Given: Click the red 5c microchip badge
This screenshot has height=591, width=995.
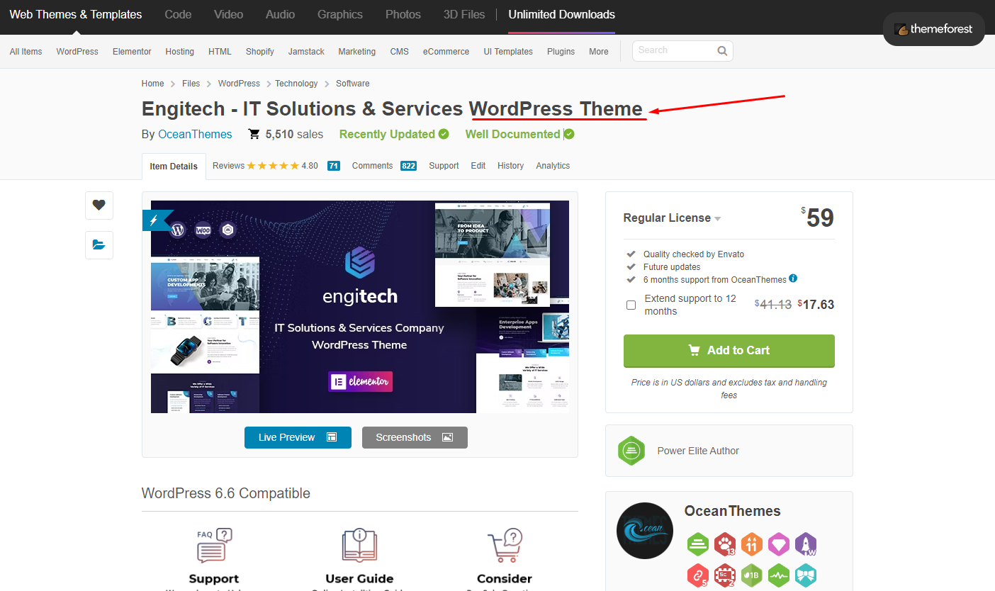Looking at the screenshot, I should [x=725, y=575].
